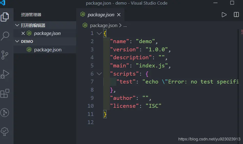Click the Run code play button
Screen dimensions: 243x144
coord(224,15)
